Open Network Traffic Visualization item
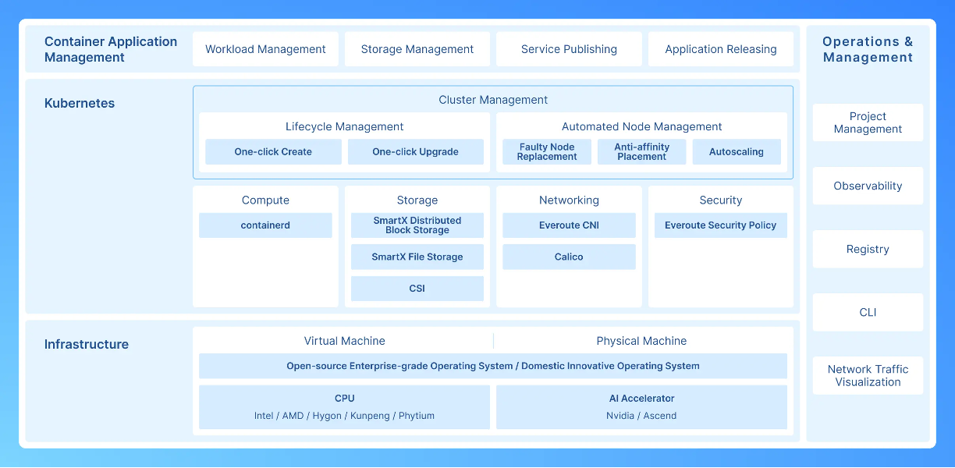955x468 pixels. point(868,375)
